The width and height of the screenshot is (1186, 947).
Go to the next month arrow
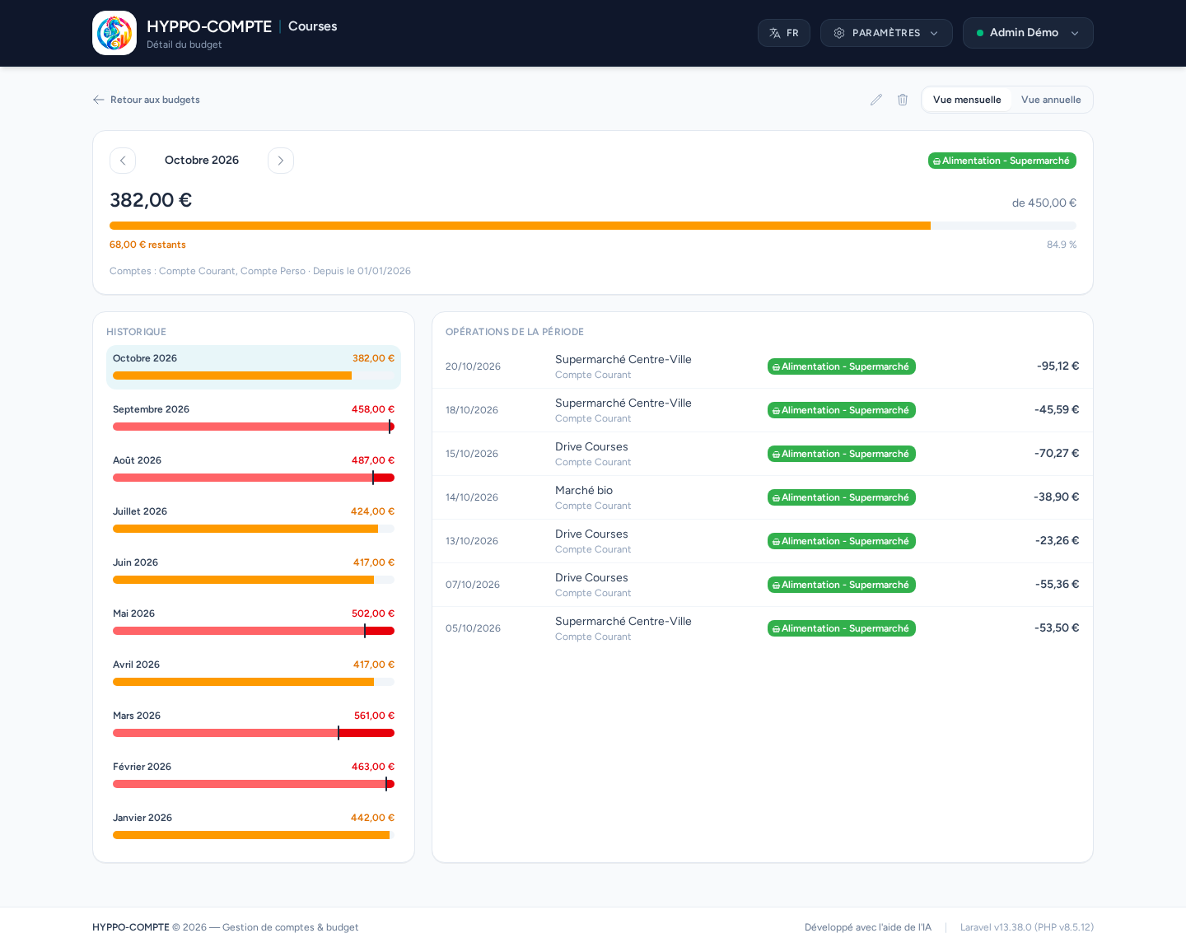[281, 161]
